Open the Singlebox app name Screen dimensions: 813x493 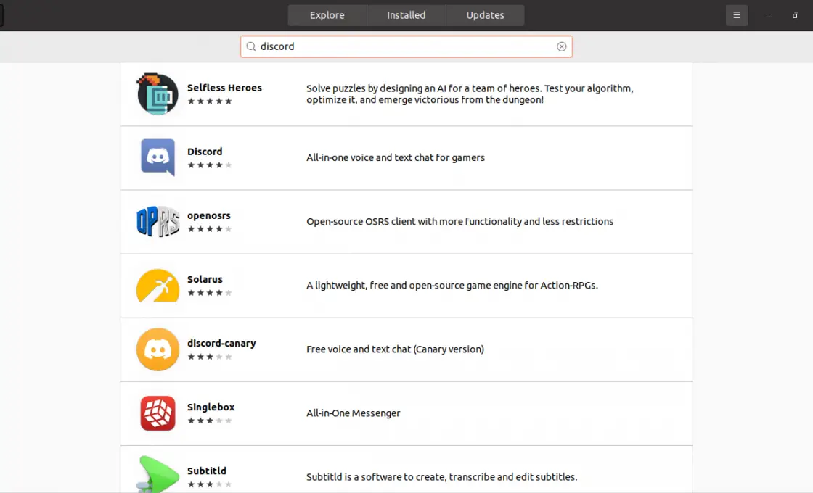coord(211,407)
